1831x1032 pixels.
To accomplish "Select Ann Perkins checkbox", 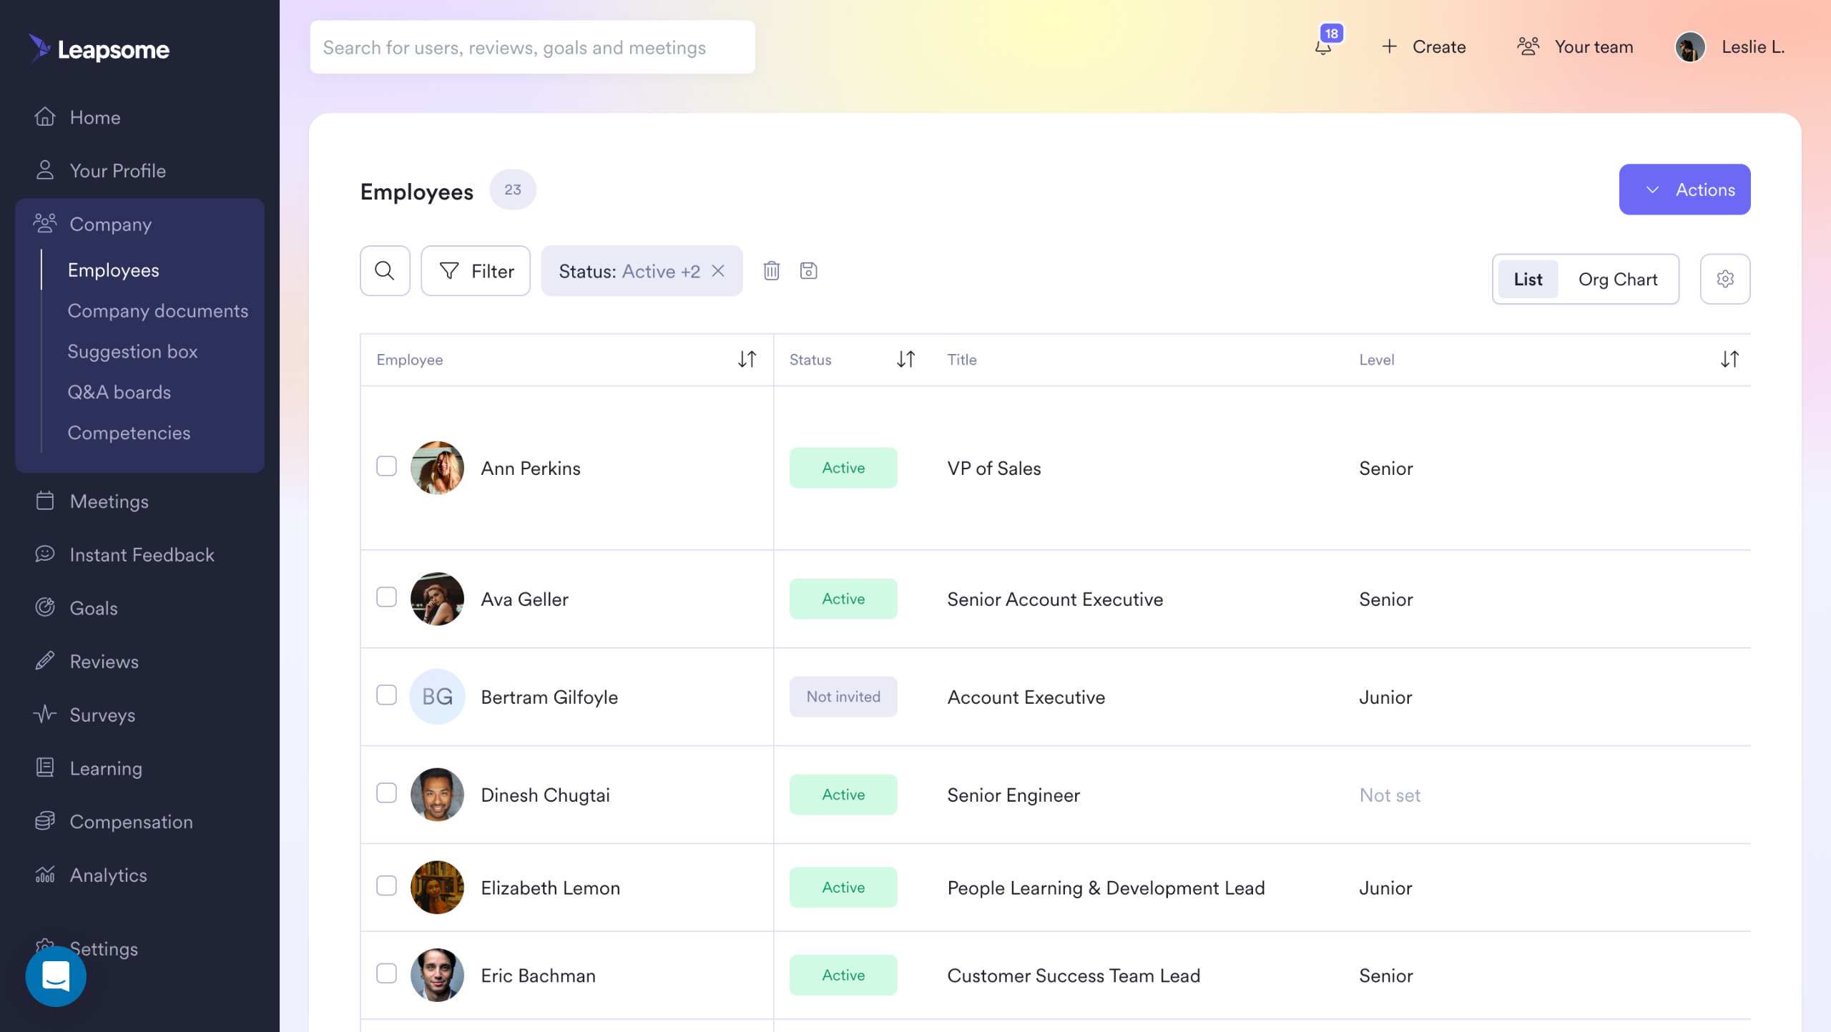I will [x=386, y=466].
